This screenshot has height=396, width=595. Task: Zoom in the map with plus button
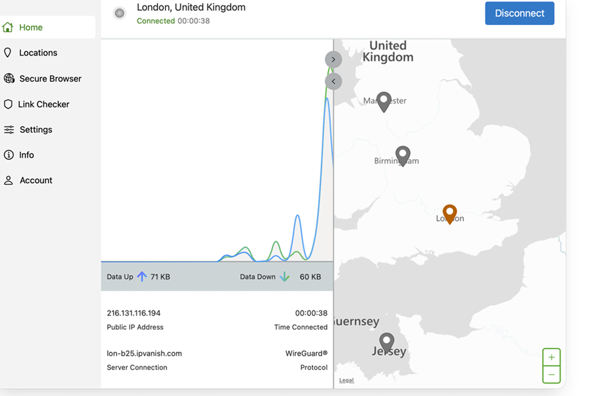click(x=551, y=358)
